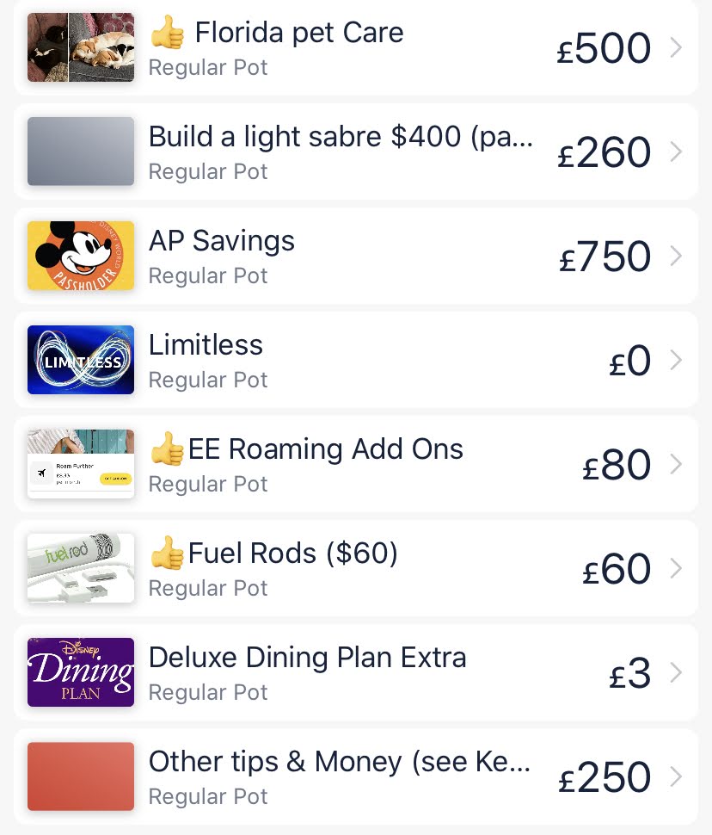Image resolution: width=712 pixels, height=835 pixels.
Task: Select the AP Savings pot name
Action: [222, 241]
